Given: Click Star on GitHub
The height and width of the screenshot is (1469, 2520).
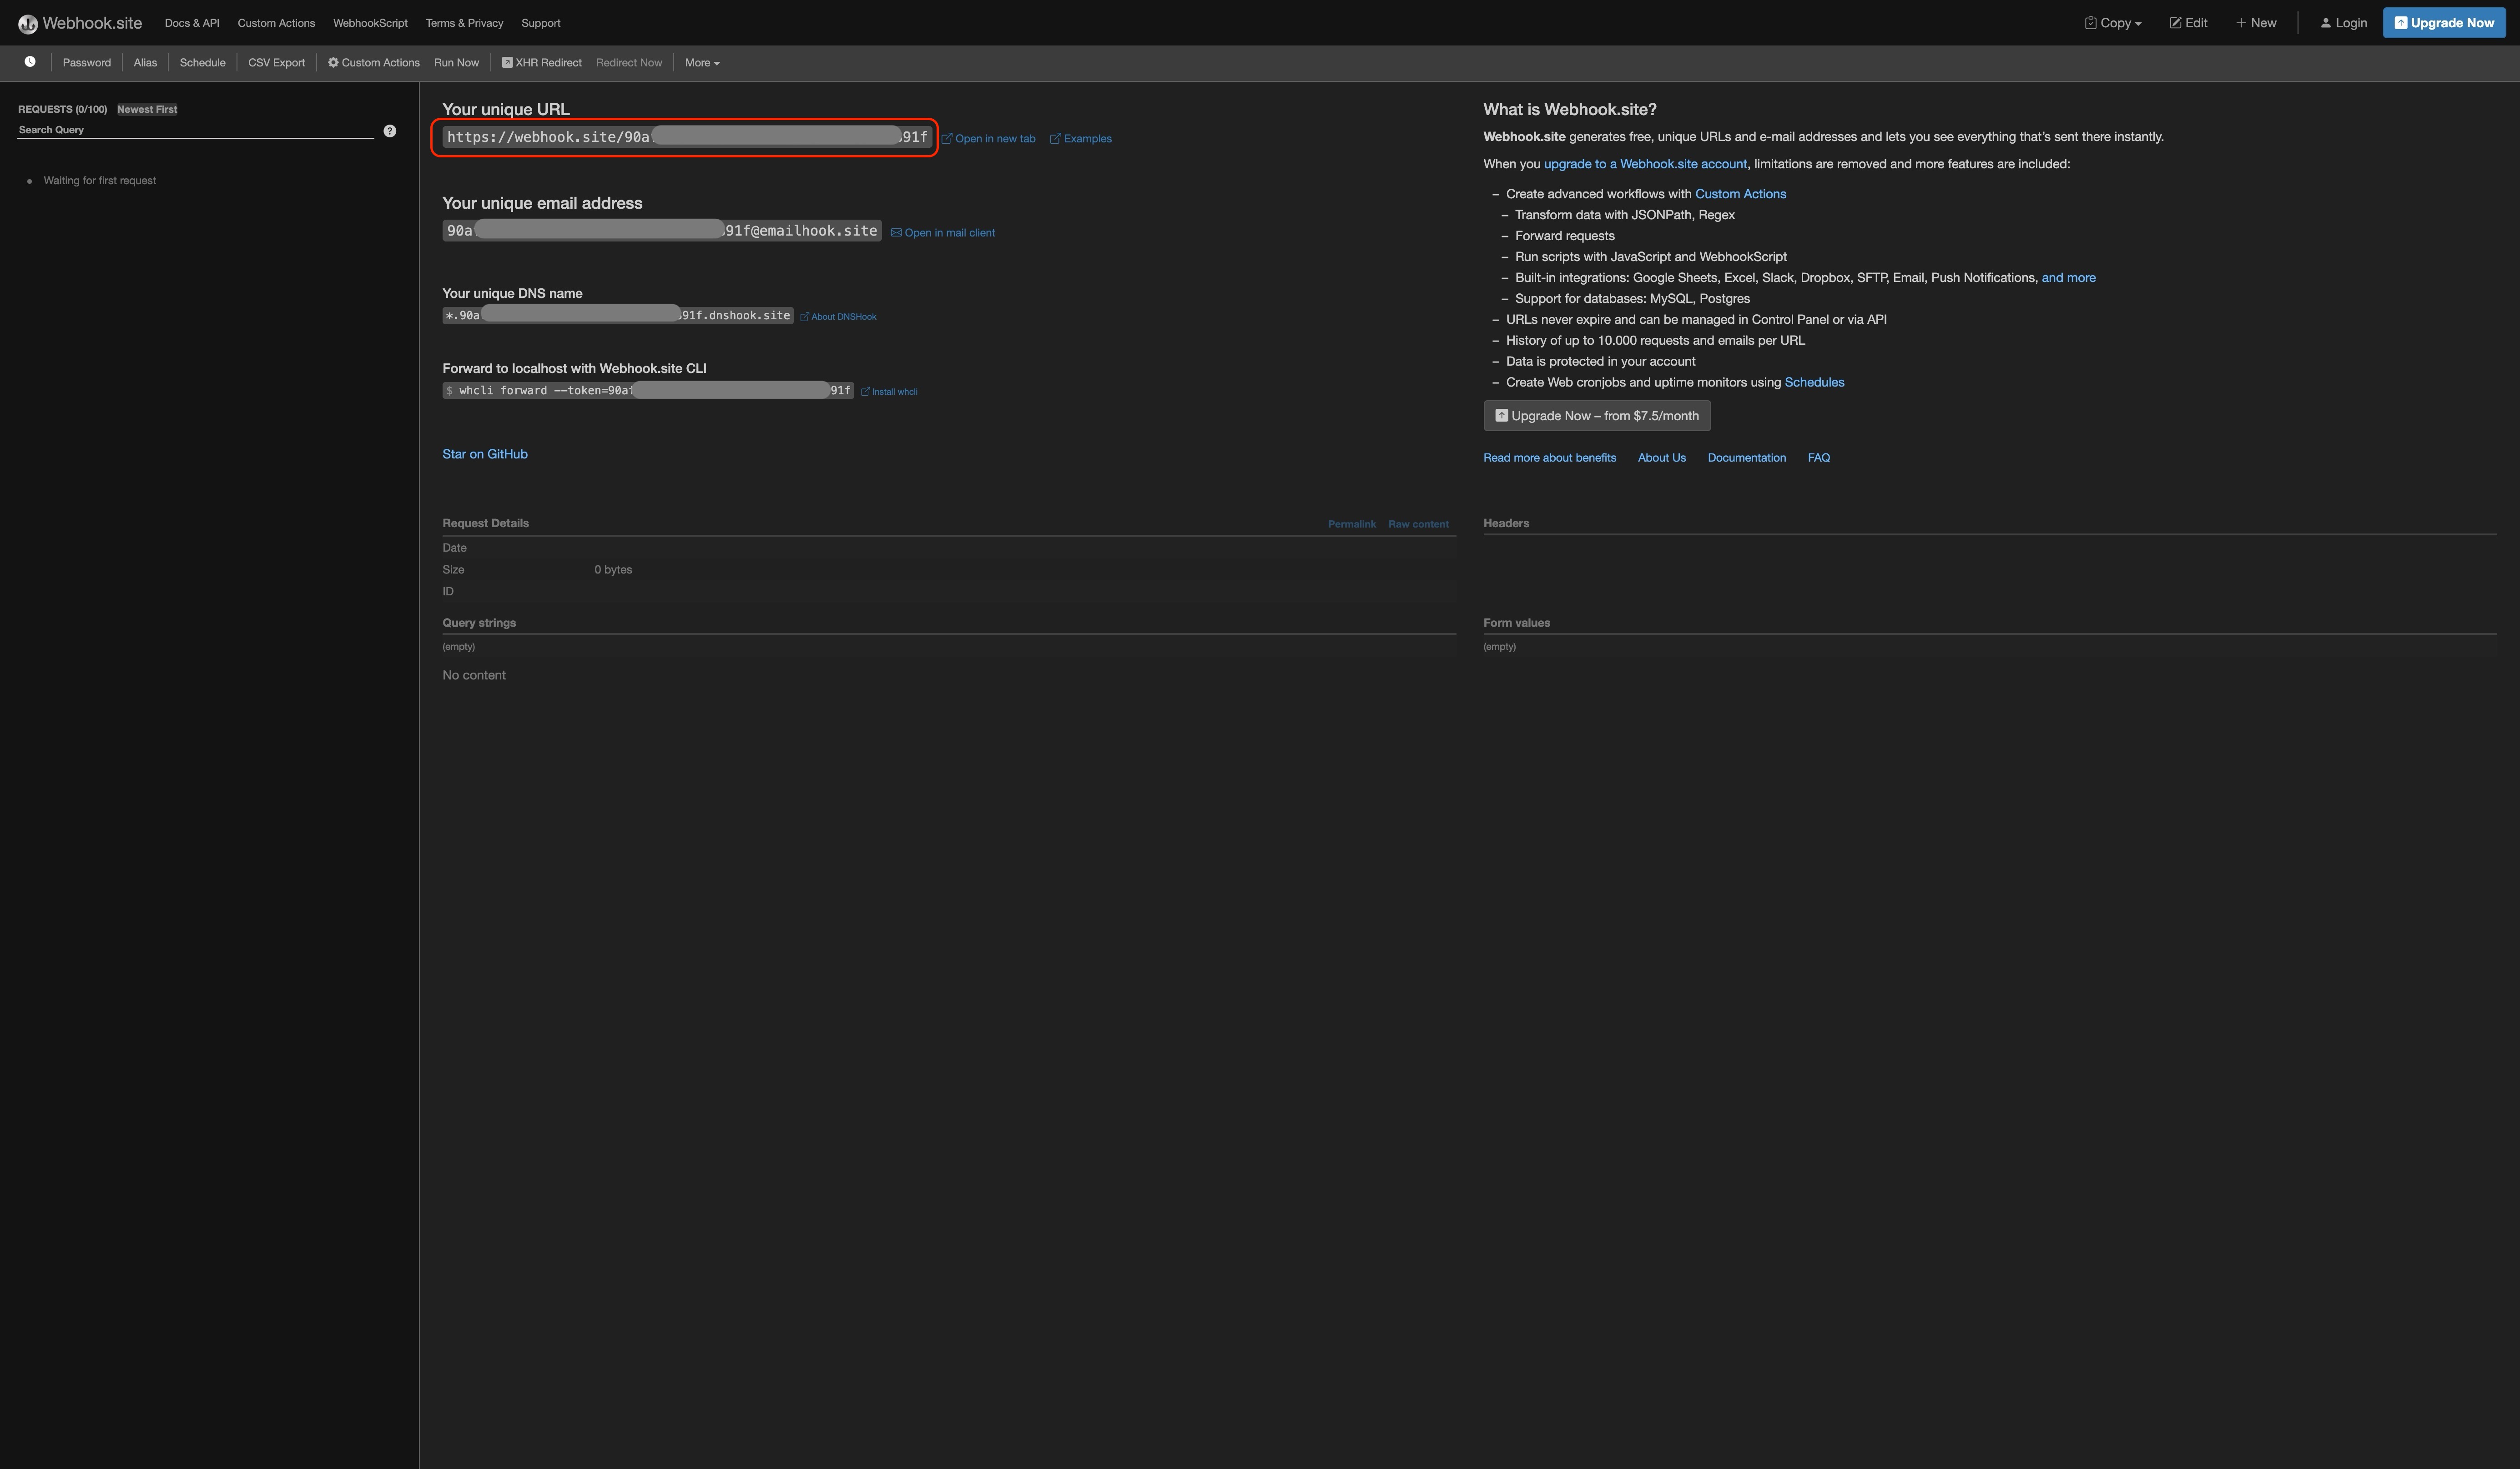Looking at the screenshot, I should [485, 454].
